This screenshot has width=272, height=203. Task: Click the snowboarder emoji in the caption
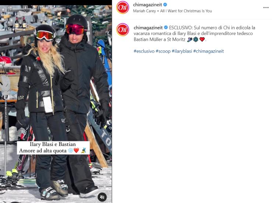click(190, 40)
